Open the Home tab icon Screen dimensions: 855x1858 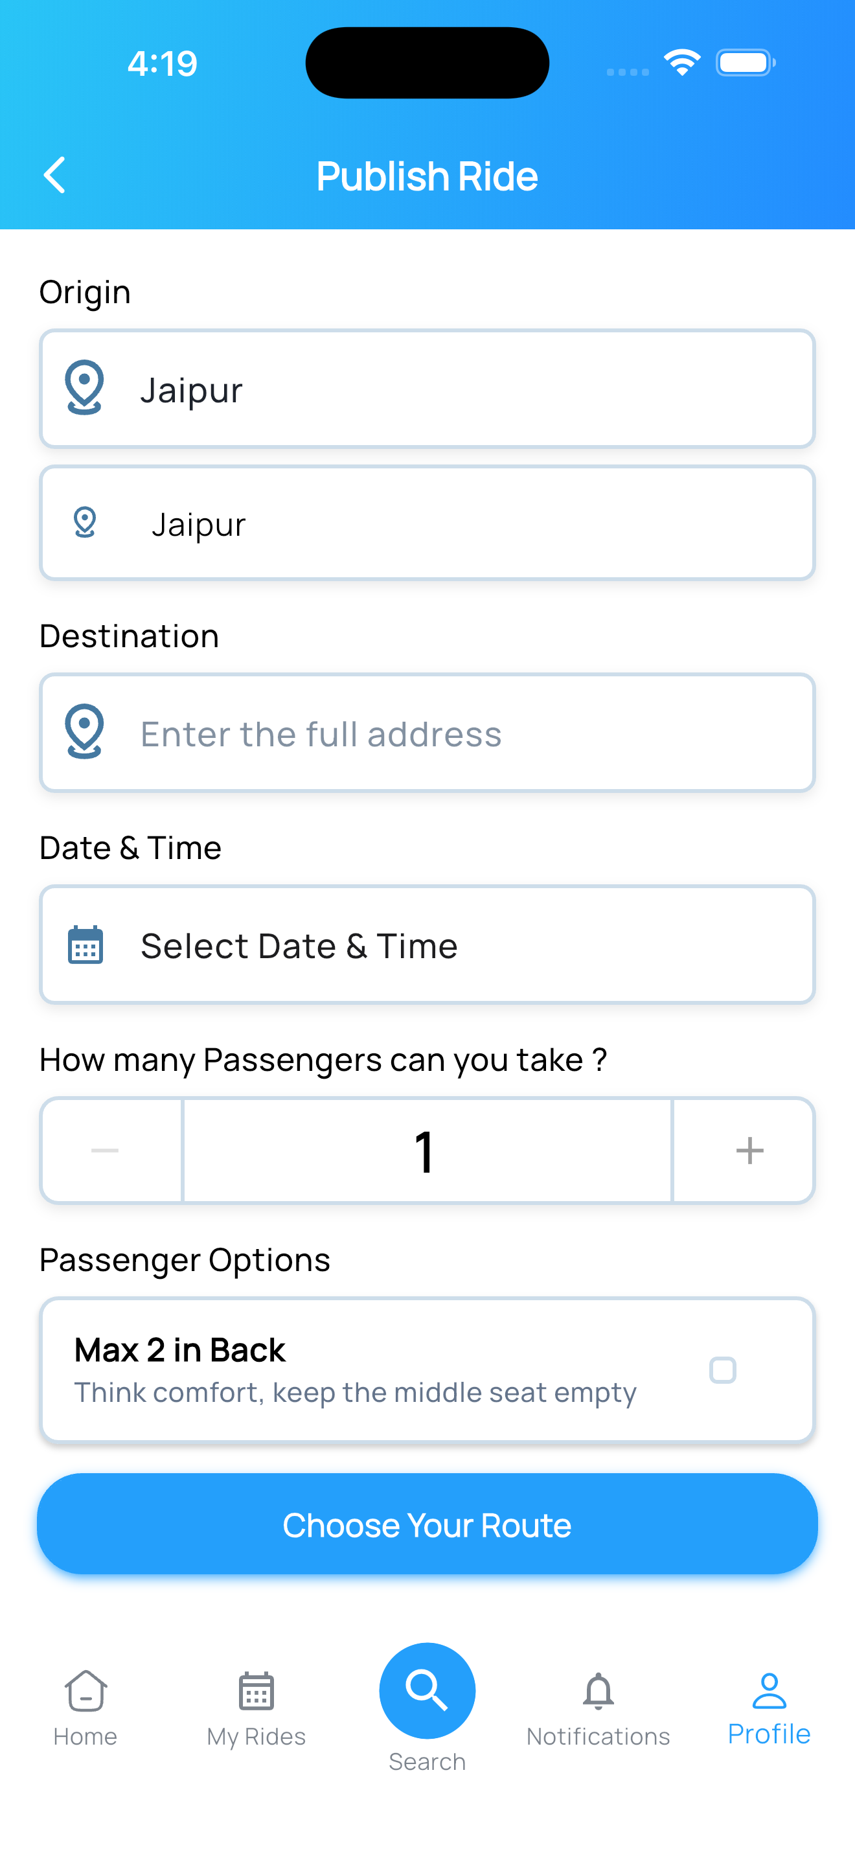pyautogui.click(x=85, y=1692)
